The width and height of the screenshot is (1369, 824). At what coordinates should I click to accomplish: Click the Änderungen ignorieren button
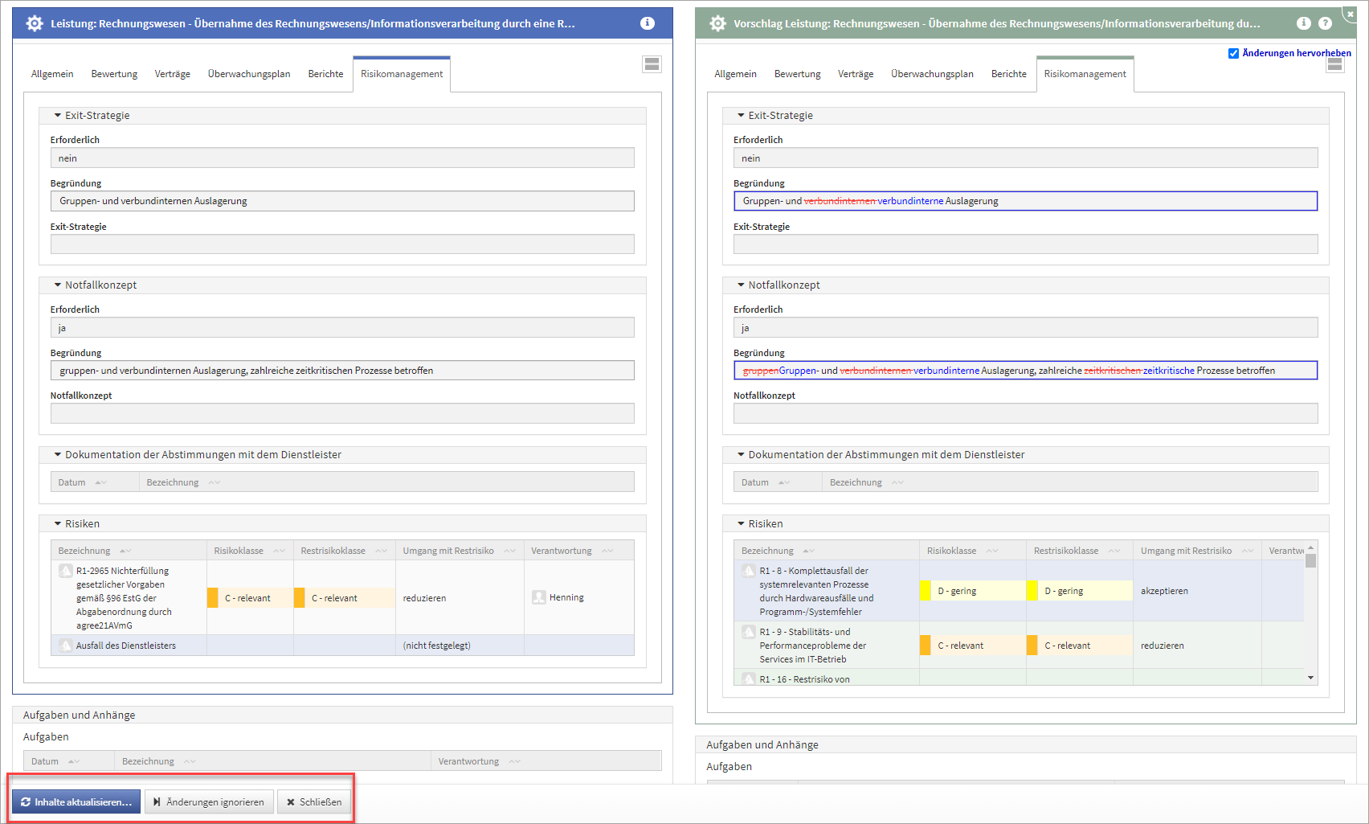pos(209,802)
